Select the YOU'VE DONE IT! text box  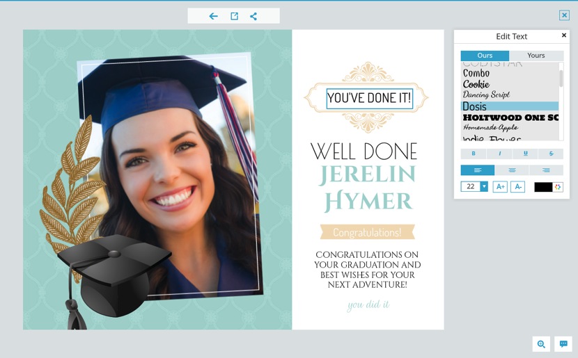[369, 98]
